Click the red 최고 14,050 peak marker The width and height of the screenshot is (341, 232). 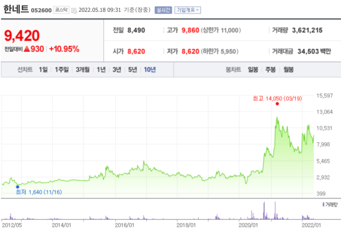pyautogui.click(x=277, y=104)
